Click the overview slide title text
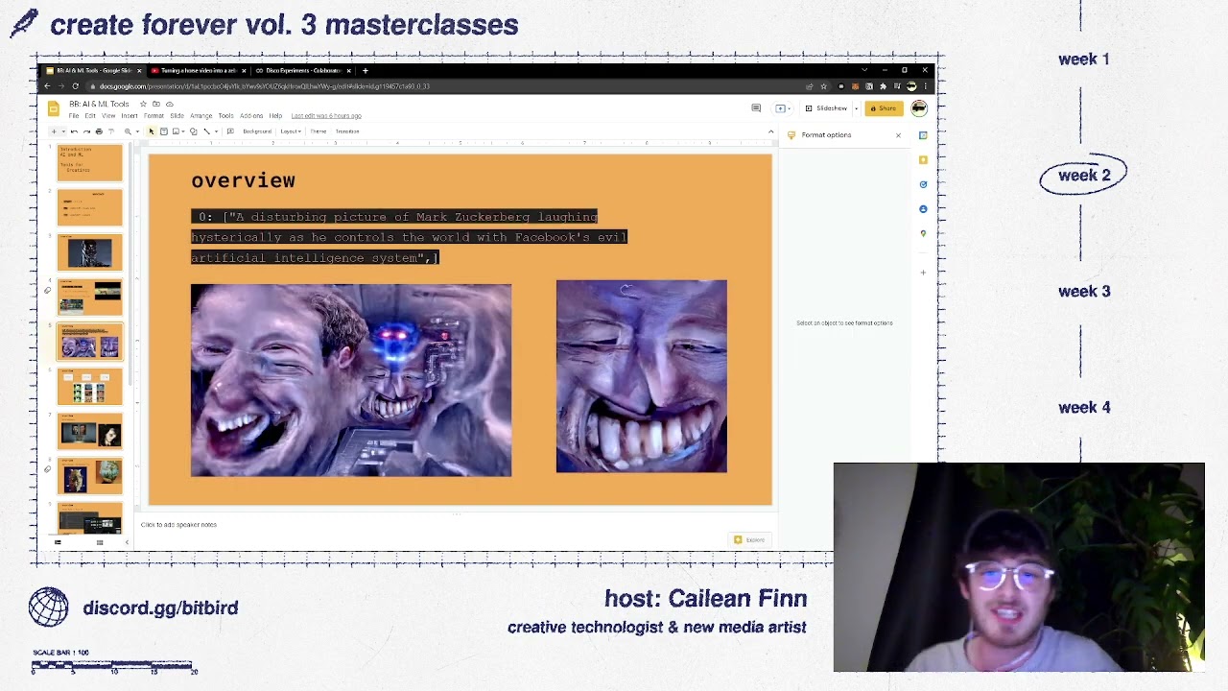This screenshot has width=1228, height=691. click(x=243, y=180)
